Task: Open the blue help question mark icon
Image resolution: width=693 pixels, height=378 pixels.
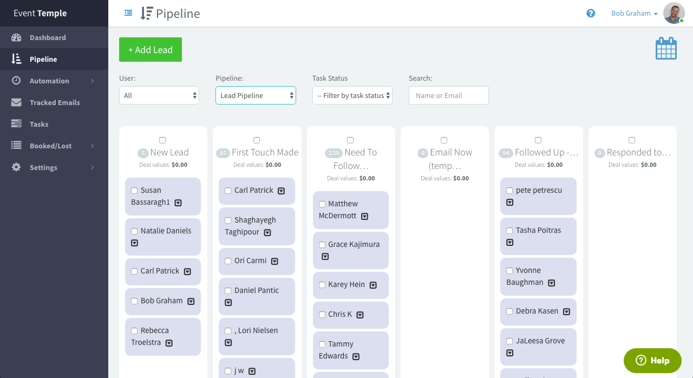Action: point(591,13)
